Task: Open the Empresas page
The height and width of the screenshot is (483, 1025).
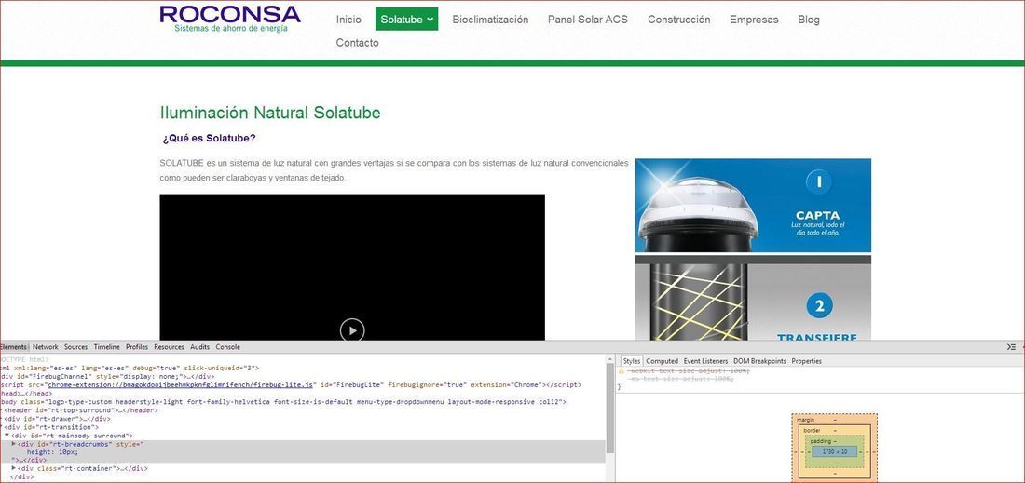Action: tap(754, 20)
